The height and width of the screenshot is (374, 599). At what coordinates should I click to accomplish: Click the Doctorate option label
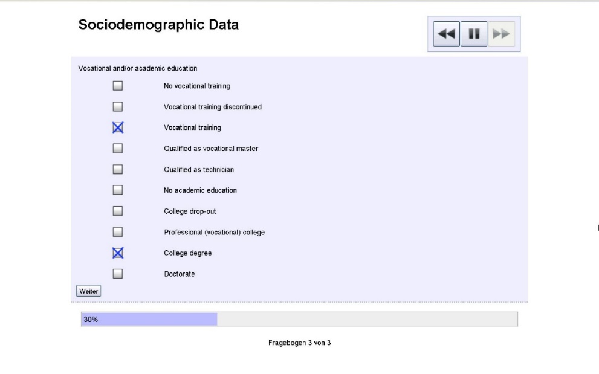[180, 274]
